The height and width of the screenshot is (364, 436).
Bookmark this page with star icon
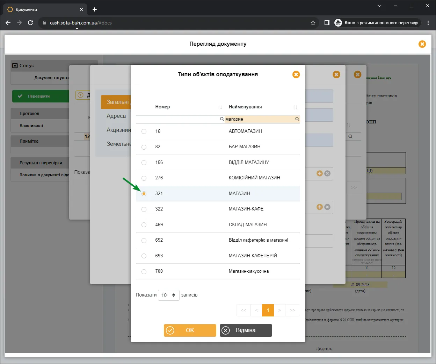(313, 23)
